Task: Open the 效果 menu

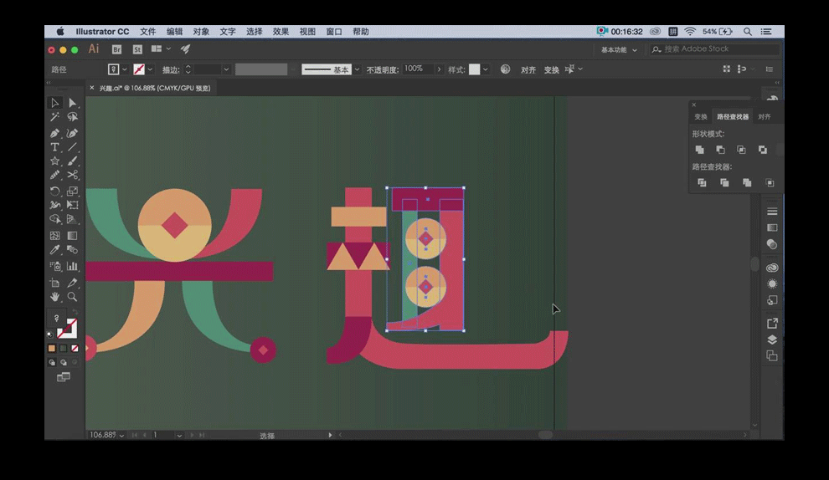Action: [x=281, y=32]
